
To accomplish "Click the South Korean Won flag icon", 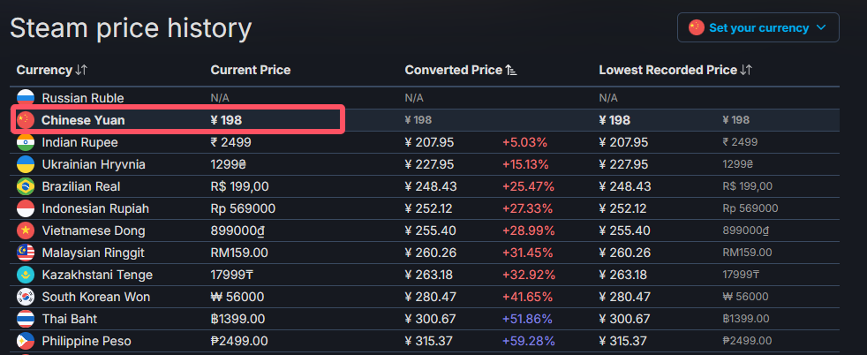I will 25,297.
